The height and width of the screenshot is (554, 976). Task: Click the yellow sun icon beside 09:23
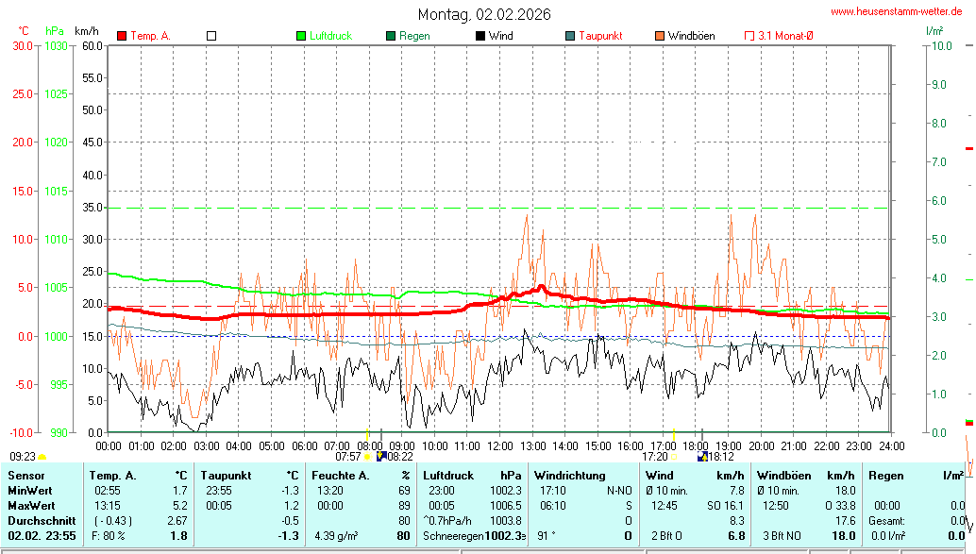pyautogui.click(x=42, y=457)
